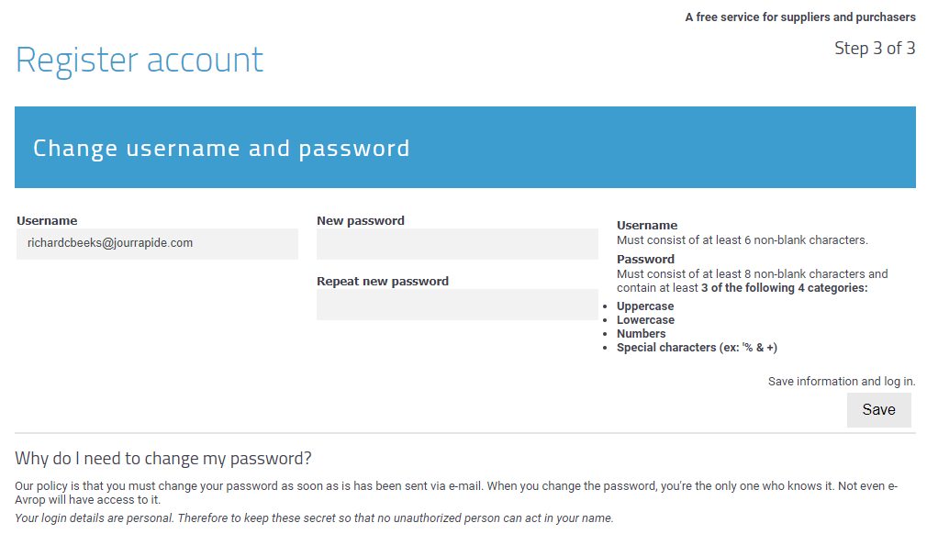The width and height of the screenshot is (927, 534).
Task: Click the Repeat new password field
Action: [x=457, y=305]
